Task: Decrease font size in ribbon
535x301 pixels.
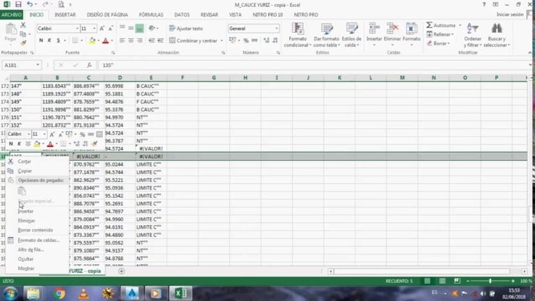Action: click(x=111, y=29)
